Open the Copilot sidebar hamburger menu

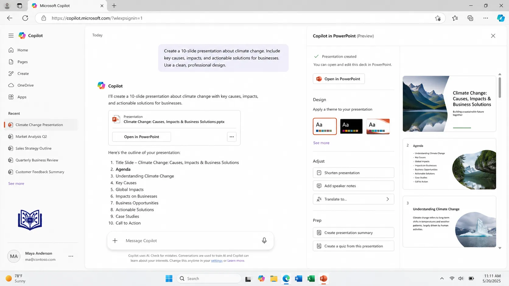[x=11, y=36]
